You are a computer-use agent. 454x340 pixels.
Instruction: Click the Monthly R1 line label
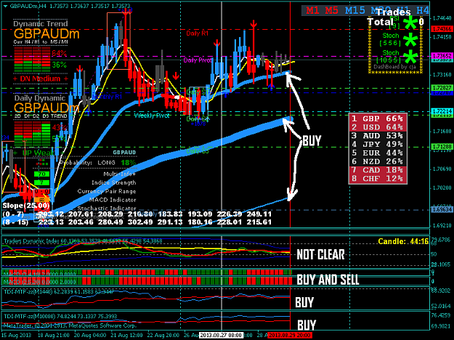(107, 97)
